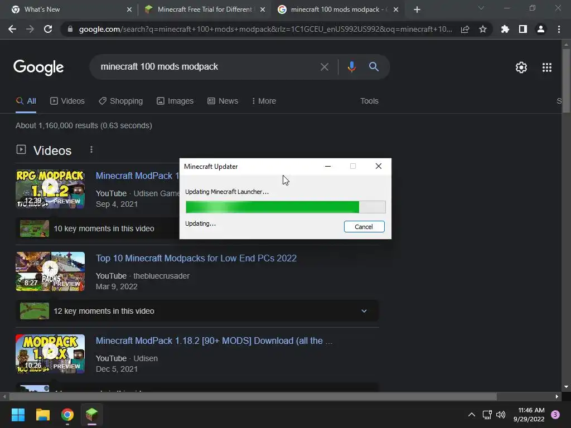The image size is (571, 428).
Task: Click the vertical page scrollbar thumb
Action: (x=566, y=80)
